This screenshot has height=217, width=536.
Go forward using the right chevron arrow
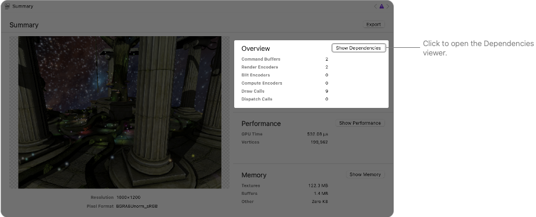pyautogui.click(x=387, y=6)
